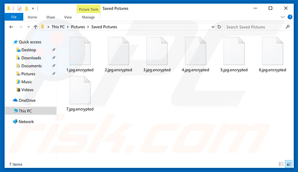Click the Picture Tools contextual tab
Image resolution: width=298 pixels, height=172 pixels.
pyautogui.click(x=89, y=9)
